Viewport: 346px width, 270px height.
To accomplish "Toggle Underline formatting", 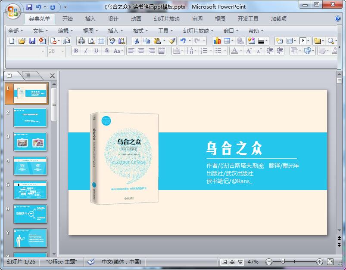I will coord(96,51).
